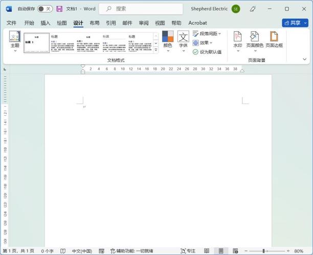The image size is (313, 255).
Task: Open the 主题 themes gallery
Action: (15, 41)
